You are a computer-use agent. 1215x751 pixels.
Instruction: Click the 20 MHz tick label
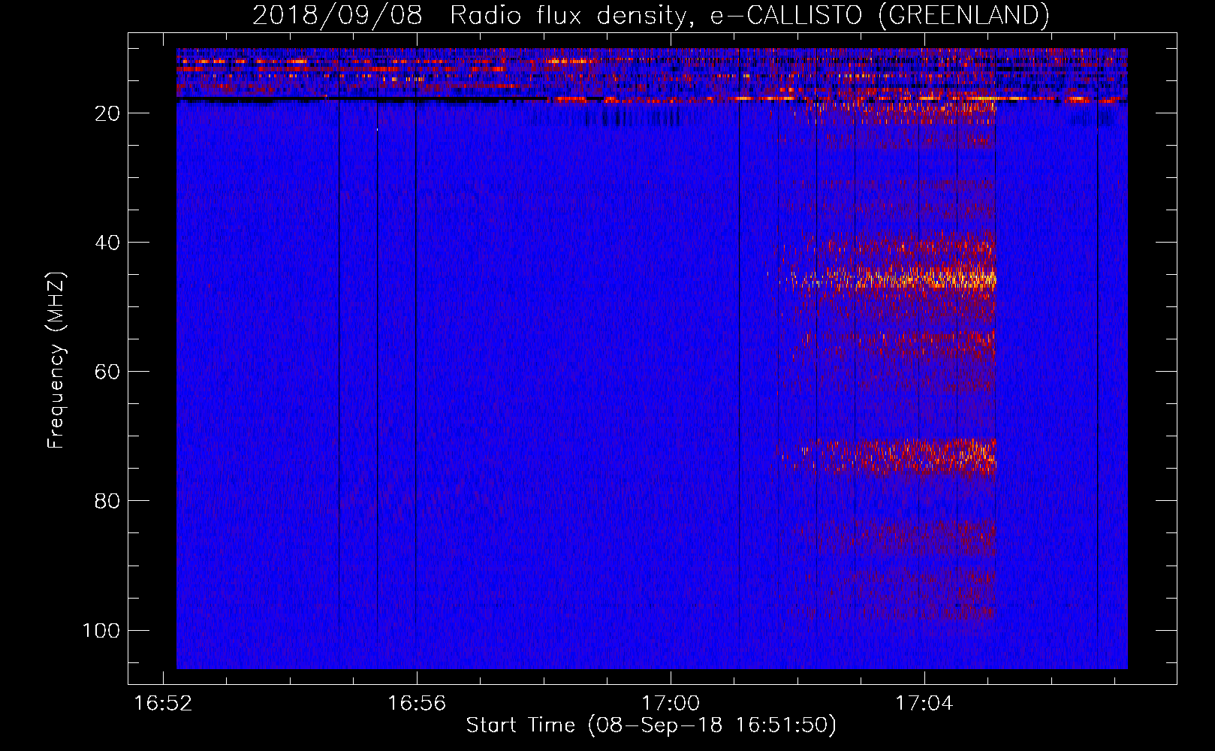108,113
